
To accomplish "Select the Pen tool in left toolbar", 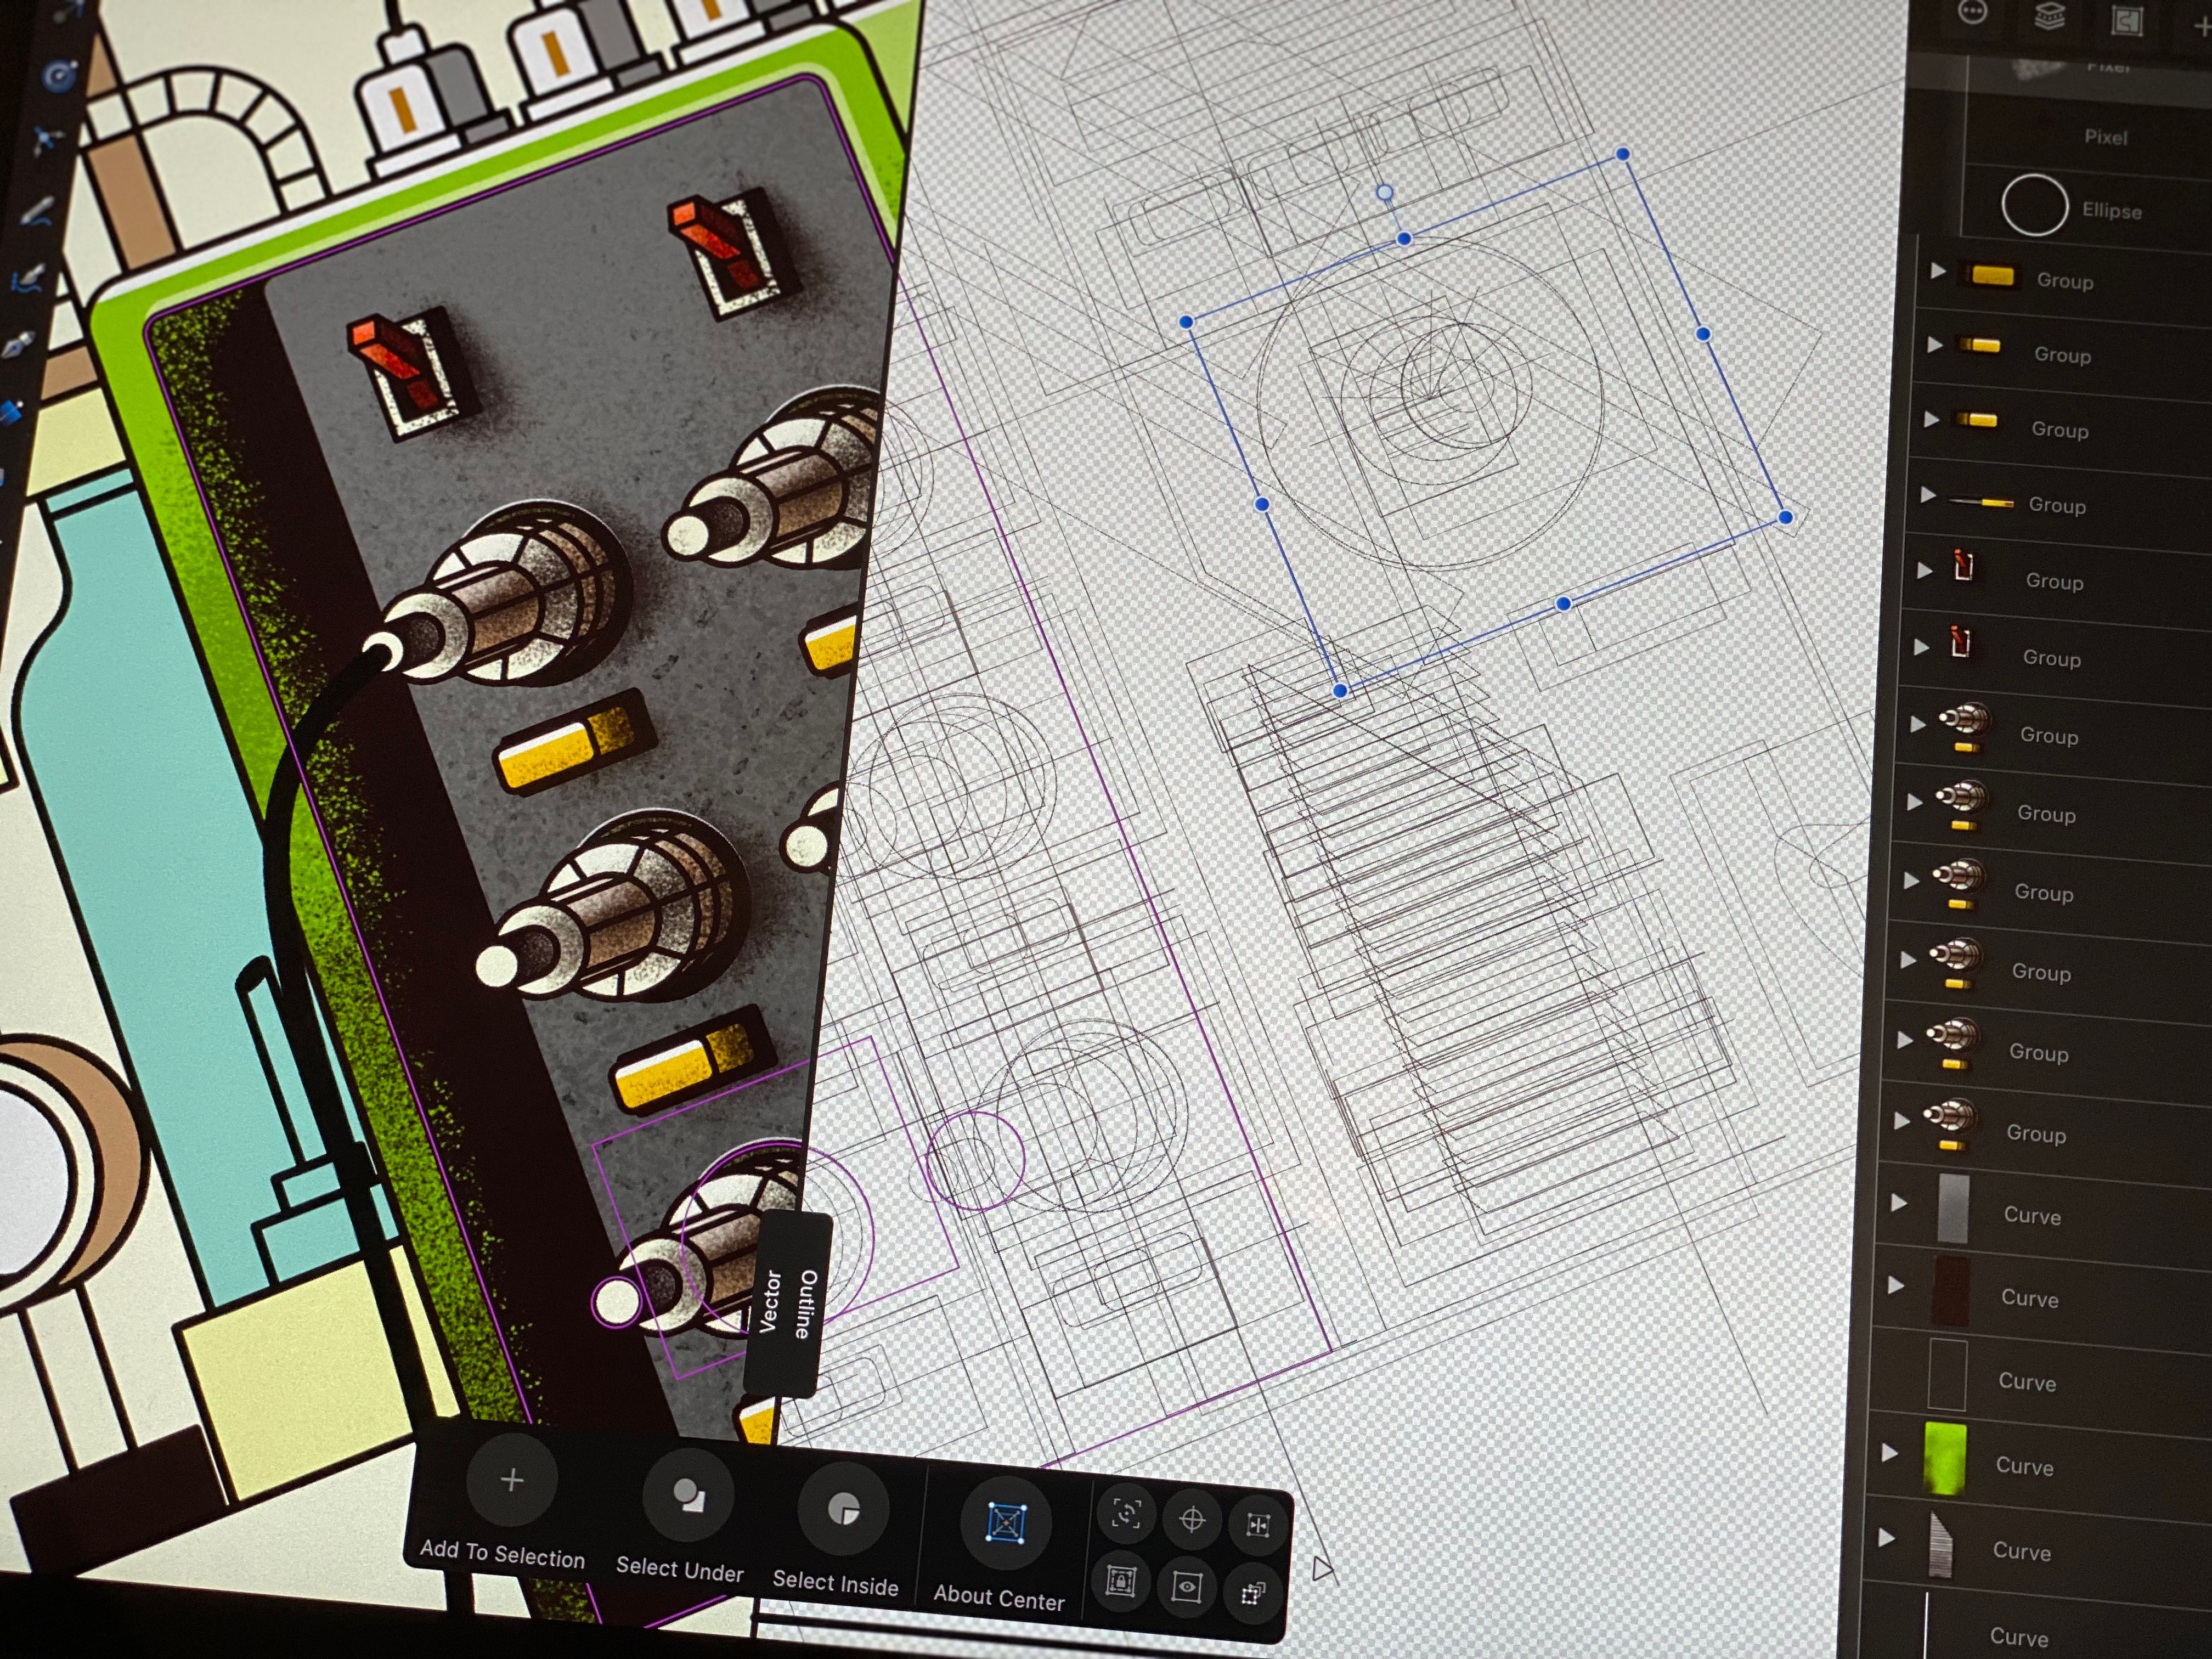I will point(18,345).
